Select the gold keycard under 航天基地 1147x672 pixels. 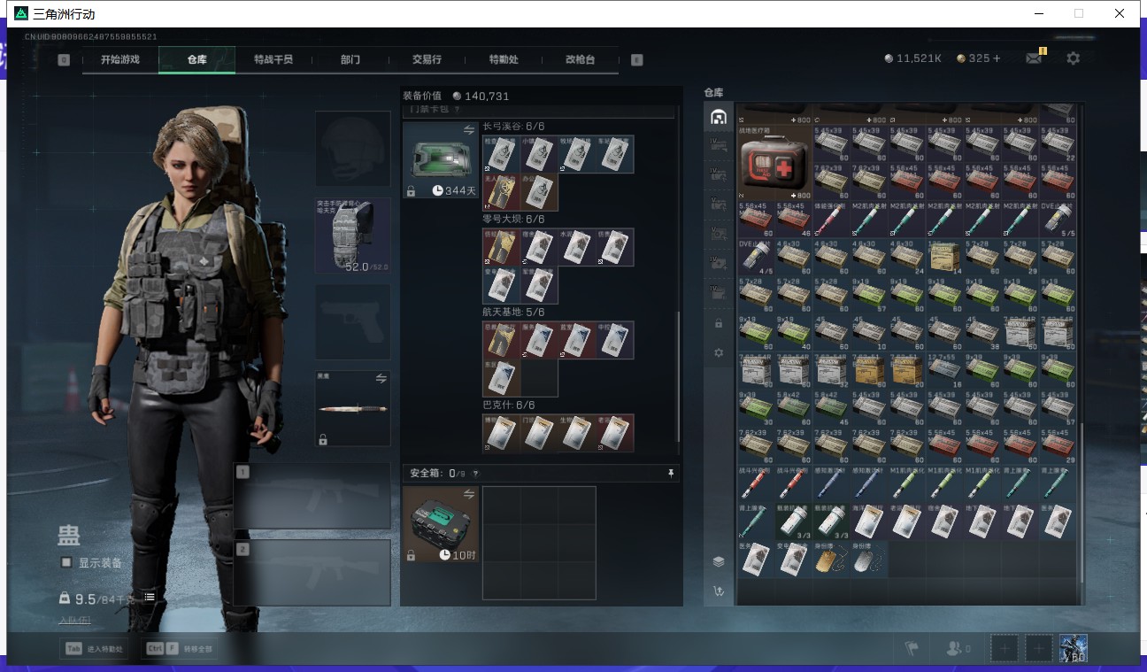tap(501, 340)
